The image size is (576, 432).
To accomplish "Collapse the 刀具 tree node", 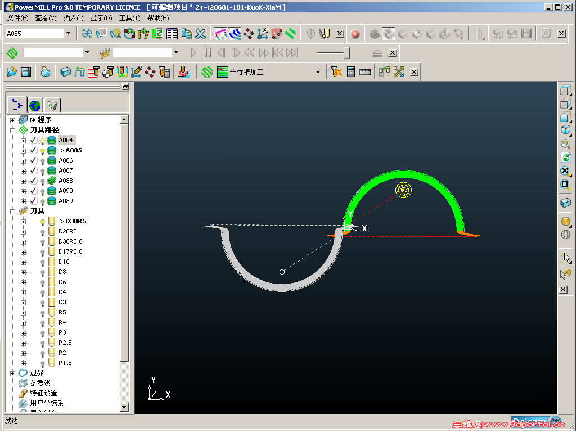I will click(x=12, y=211).
